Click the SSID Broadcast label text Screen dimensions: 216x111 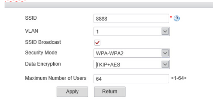coord(43,42)
